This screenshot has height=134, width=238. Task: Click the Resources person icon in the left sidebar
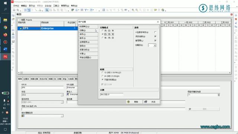tap(13, 34)
